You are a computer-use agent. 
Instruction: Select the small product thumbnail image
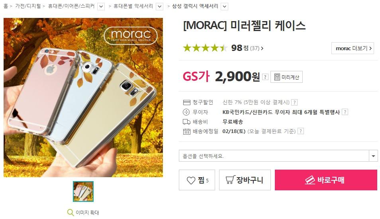[x=83, y=192]
